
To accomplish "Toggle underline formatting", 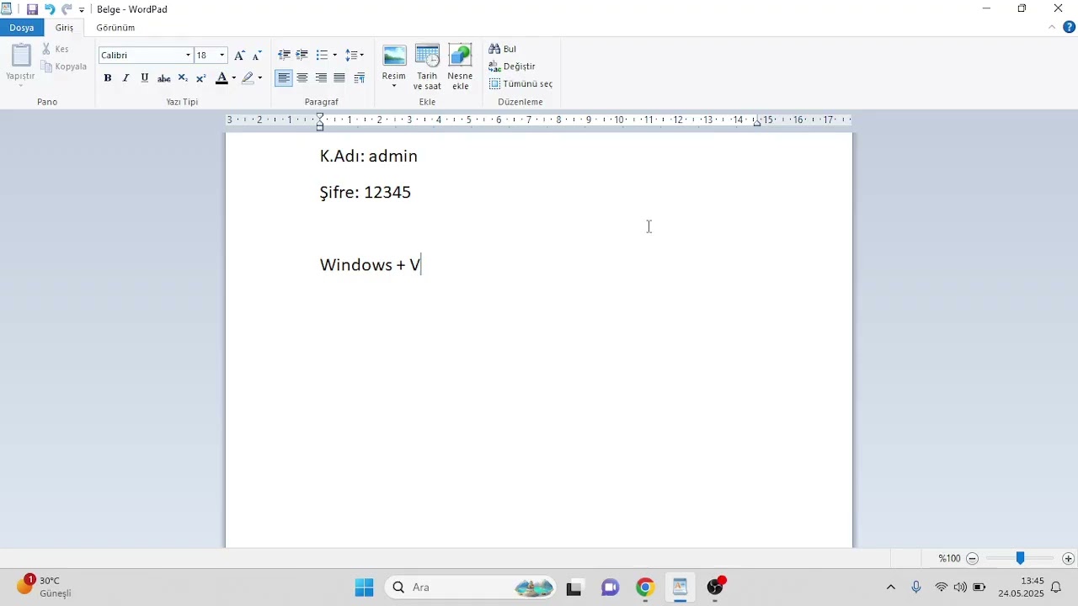I will (x=145, y=78).
